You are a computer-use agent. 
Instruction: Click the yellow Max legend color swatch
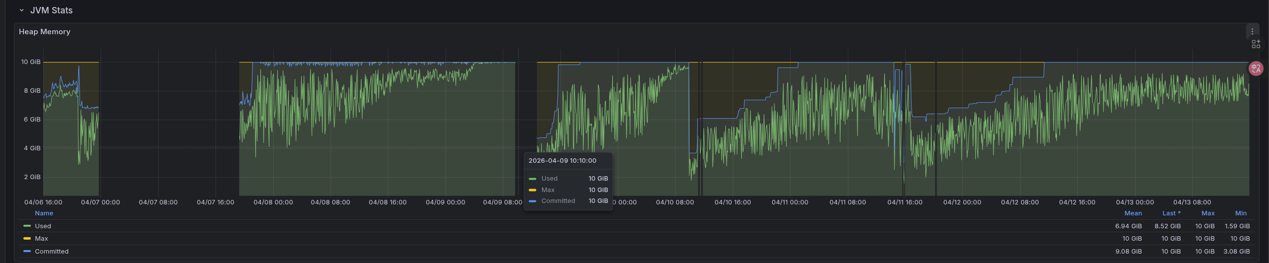pos(27,239)
